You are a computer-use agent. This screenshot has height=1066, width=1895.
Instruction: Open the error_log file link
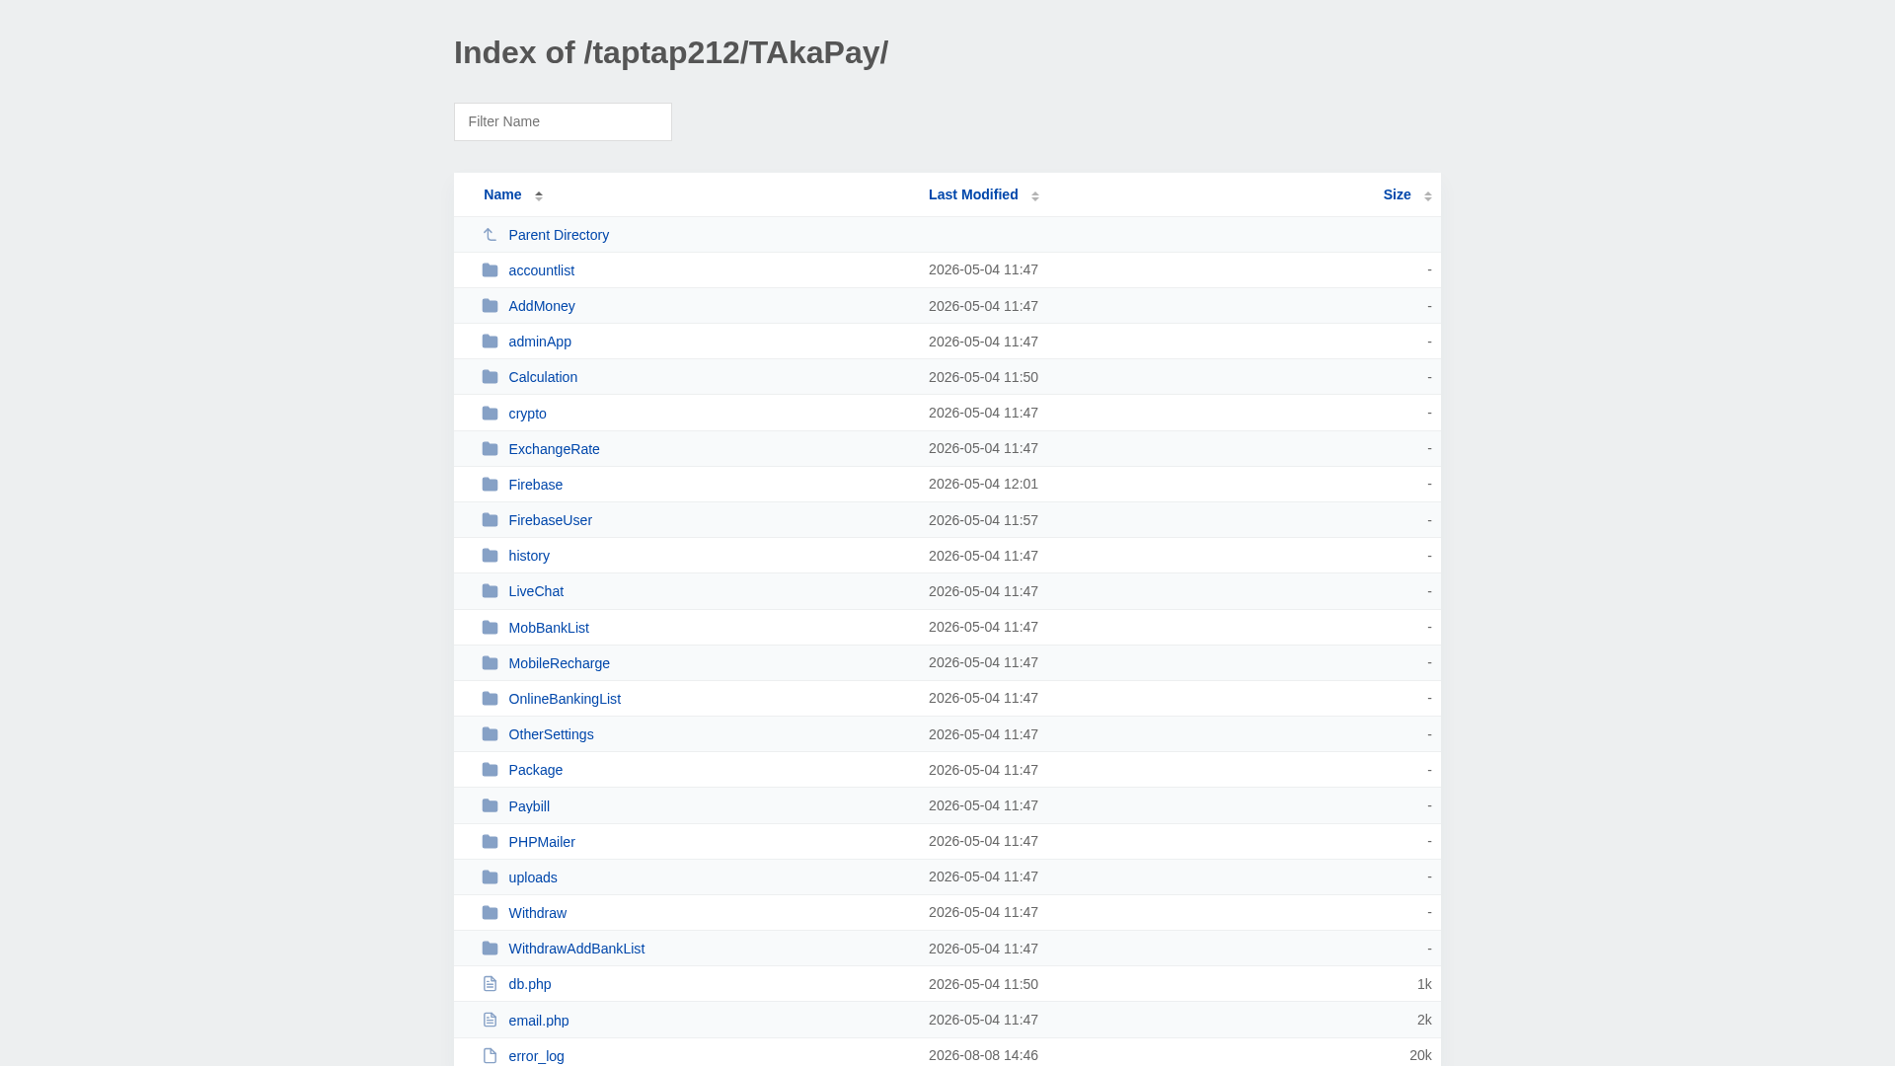point(537,1056)
